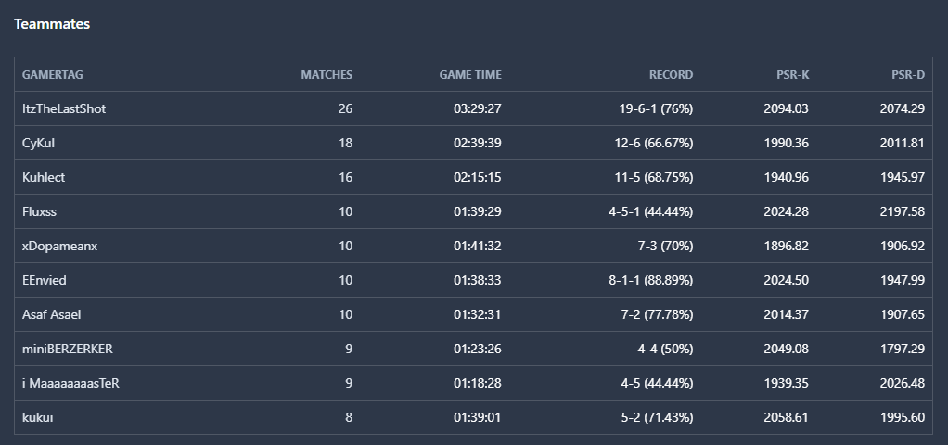Open Fluxss gamertag entry
Viewport: 948px width, 445px height.
coord(39,211)
